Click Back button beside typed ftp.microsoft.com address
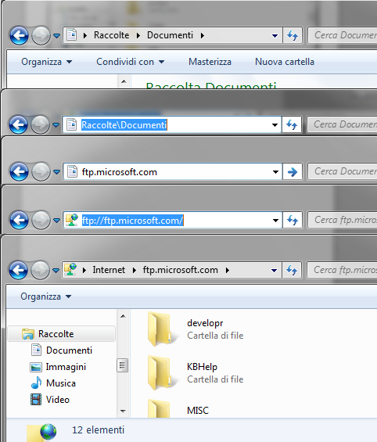The image size is (377, 442). (19, 171)
